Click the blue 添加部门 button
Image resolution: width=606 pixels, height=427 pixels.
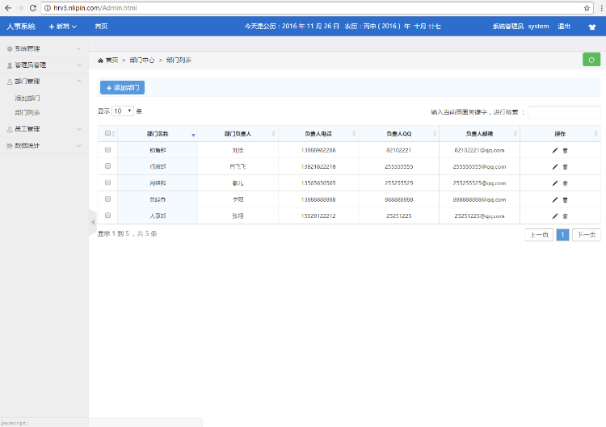coord(122,88)
